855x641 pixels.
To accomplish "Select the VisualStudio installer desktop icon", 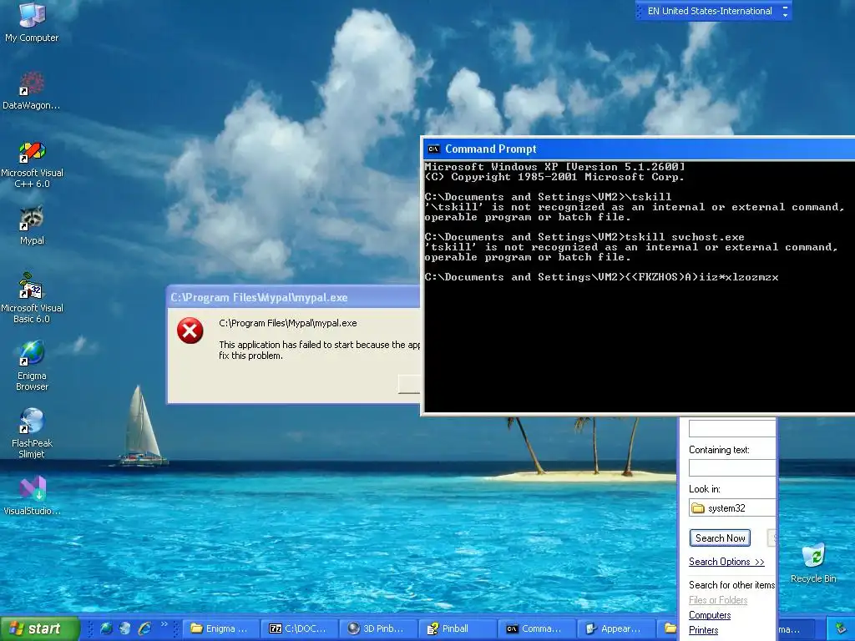I will (32, 496).
